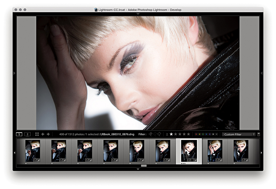Click '400 of 1512 photos' source text
276x189 pixels.
pos(72,134)
